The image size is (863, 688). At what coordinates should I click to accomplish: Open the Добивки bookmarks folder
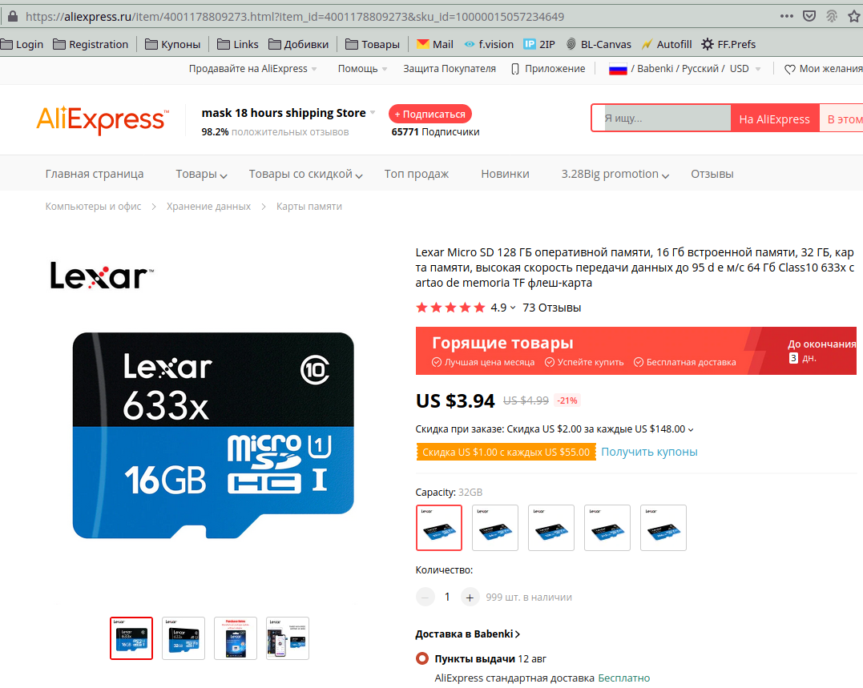(298, 45)
